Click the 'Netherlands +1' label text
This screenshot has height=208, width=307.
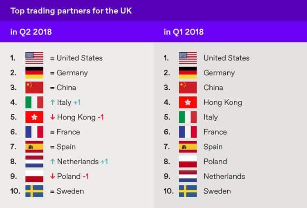pyautogui.click(x=83, y=162)
